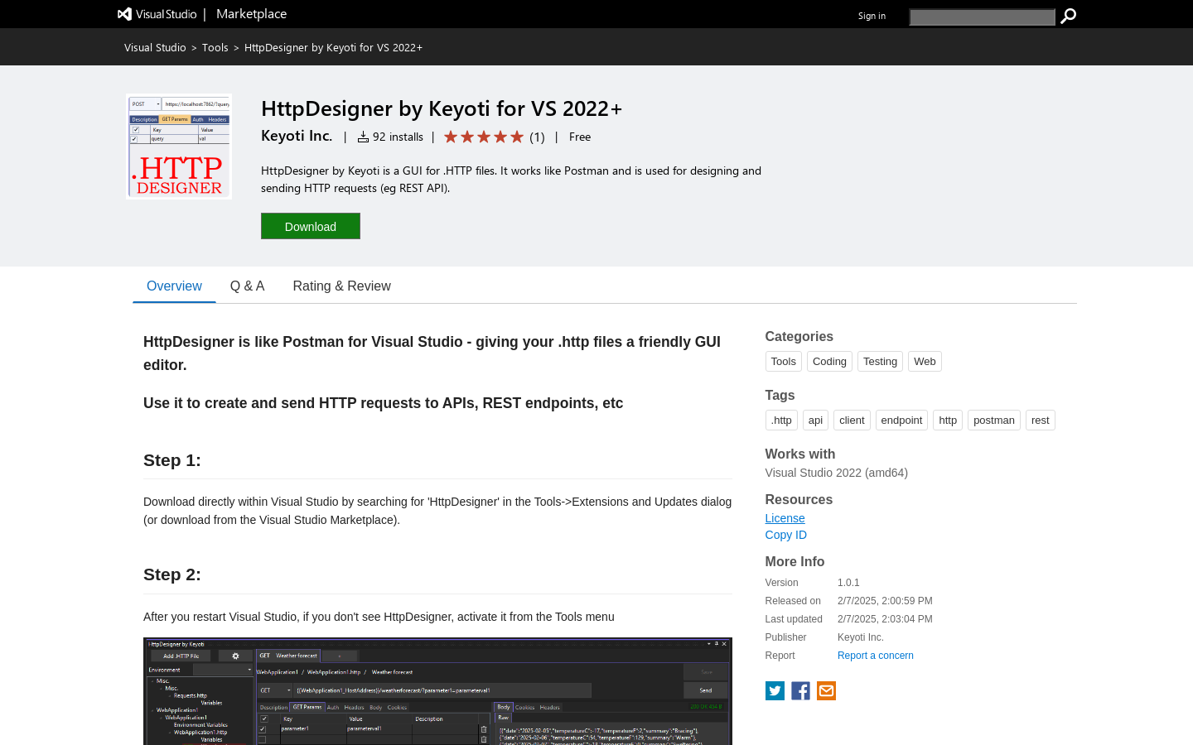This screenshot has width=1193, height=745.
Task: Focus the marketplace search box
Action: (x=982, y=17)
